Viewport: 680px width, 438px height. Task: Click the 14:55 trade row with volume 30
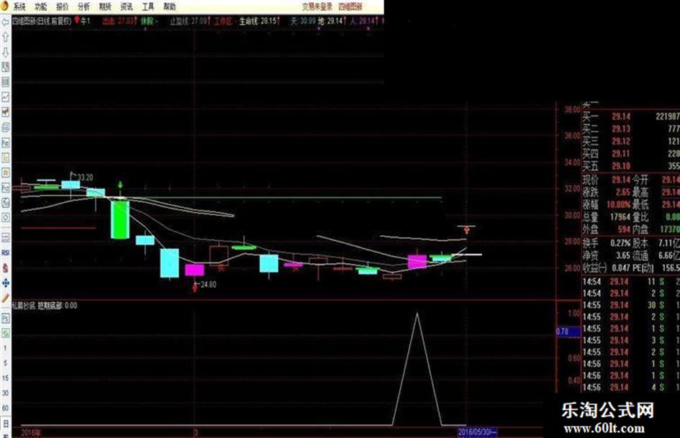point(630,305)
